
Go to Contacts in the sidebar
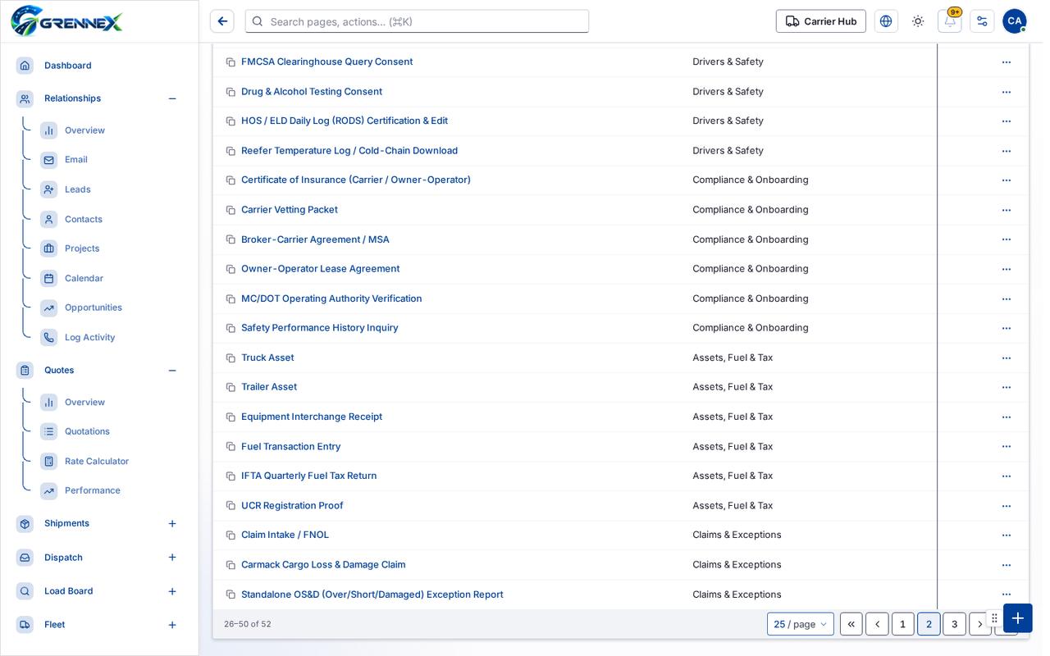pos(84,219)
